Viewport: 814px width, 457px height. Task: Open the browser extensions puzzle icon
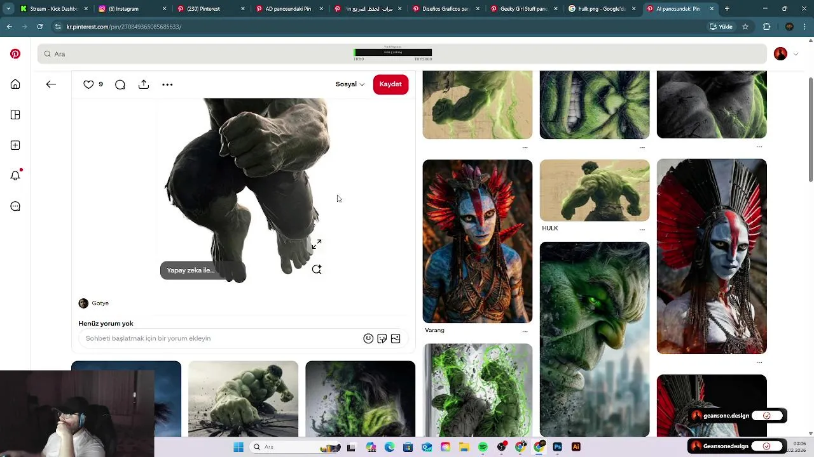click(x=766, y=27)
